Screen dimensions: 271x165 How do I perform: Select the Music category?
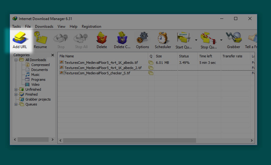pyautogui.click(x=35, y=75)
